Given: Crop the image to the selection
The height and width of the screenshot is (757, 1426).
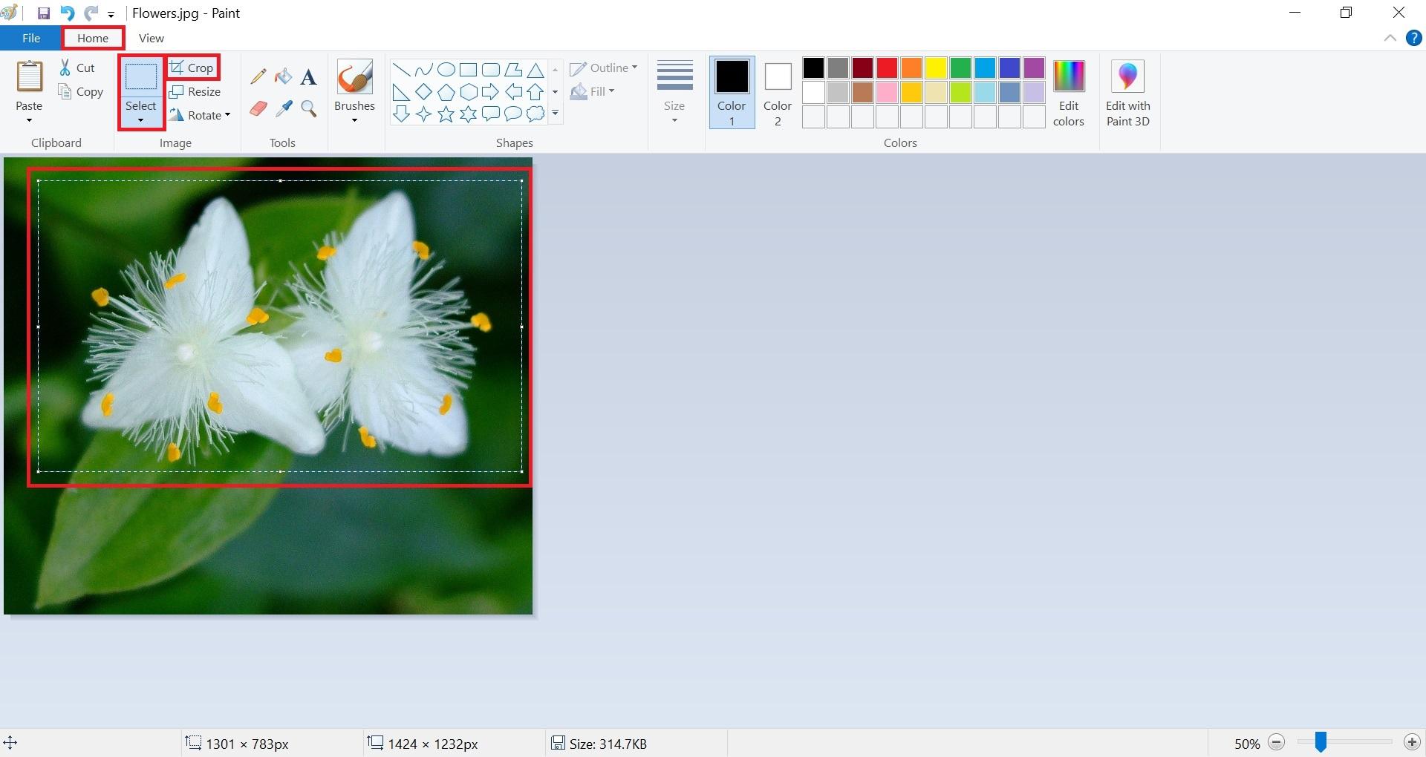Looking at the screenshot, I should pos(192,68).
